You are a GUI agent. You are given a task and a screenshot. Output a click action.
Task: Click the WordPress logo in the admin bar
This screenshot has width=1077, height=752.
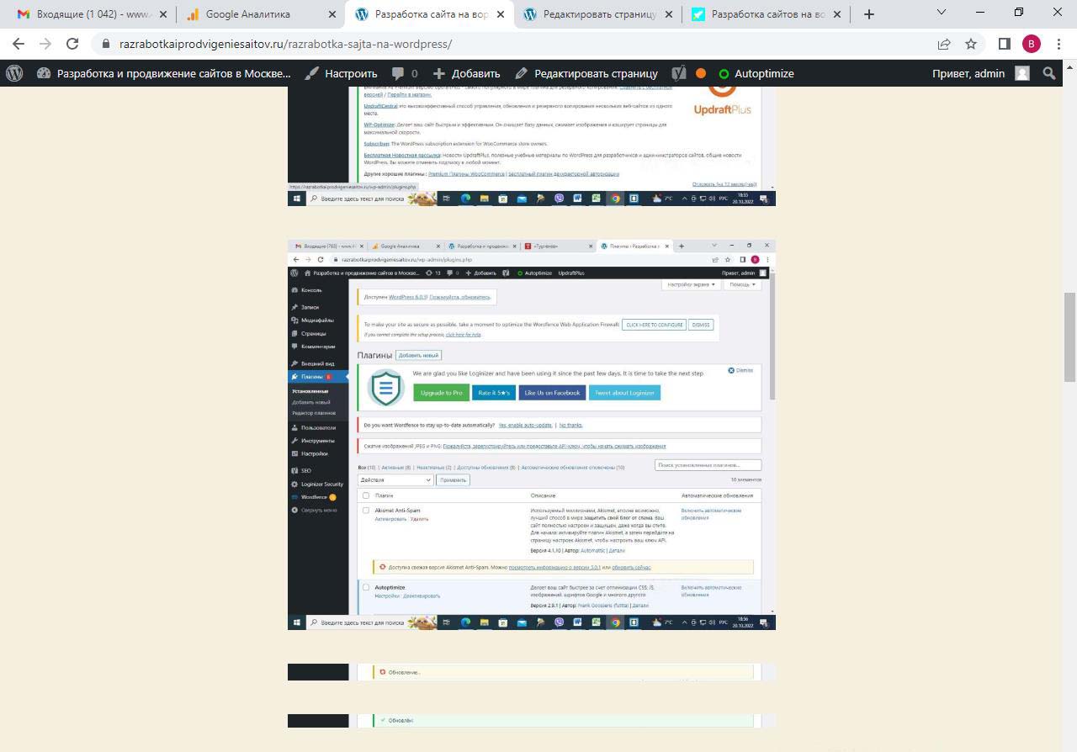[x=14, y=73]
